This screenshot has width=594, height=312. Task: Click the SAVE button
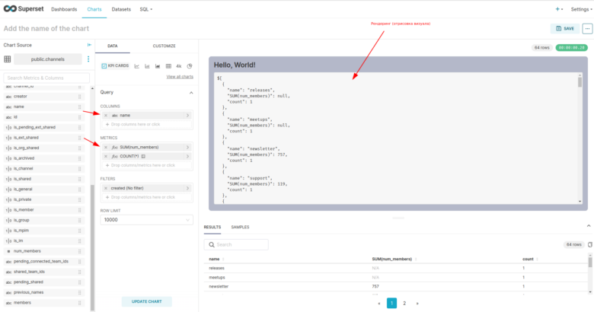point(565,28)
